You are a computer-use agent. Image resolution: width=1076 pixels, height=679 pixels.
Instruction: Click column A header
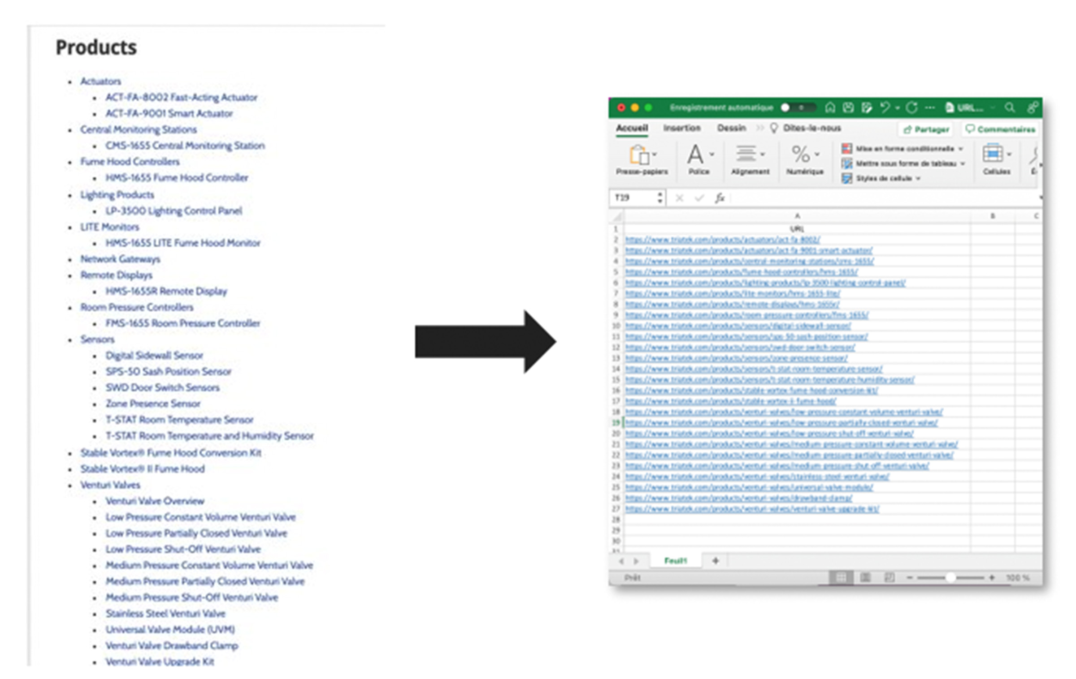pos(797,216)
